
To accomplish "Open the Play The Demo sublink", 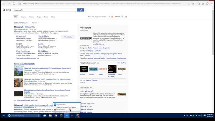I will (23, 51).
